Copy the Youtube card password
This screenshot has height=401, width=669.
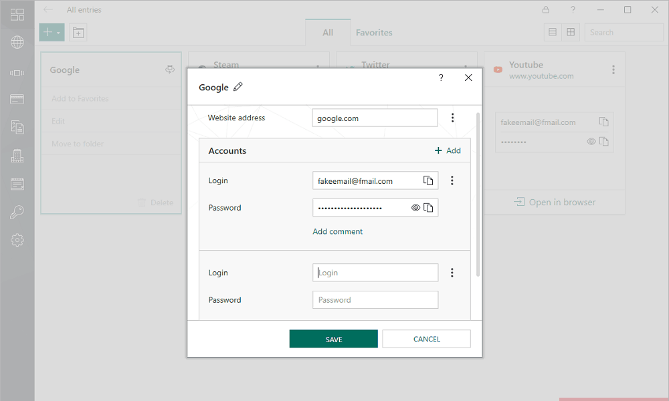click(x=603, y=142)
